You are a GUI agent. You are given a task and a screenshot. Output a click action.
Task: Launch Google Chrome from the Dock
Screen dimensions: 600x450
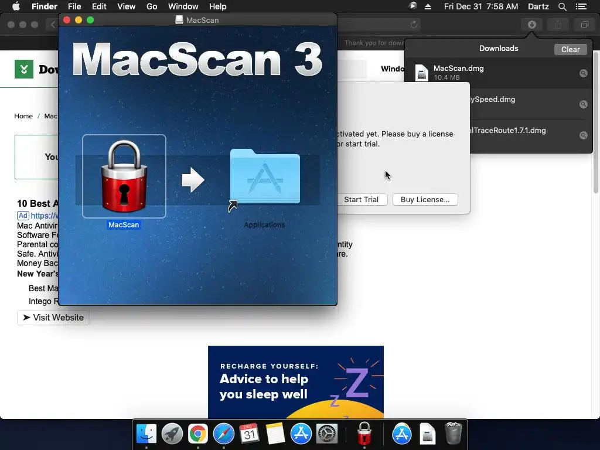pos(198,434)
